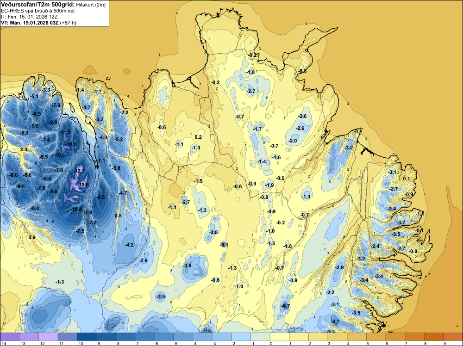463x346 pixels.
Task: Click the -10.4 temperature value
Action: [x=76, y=209]
